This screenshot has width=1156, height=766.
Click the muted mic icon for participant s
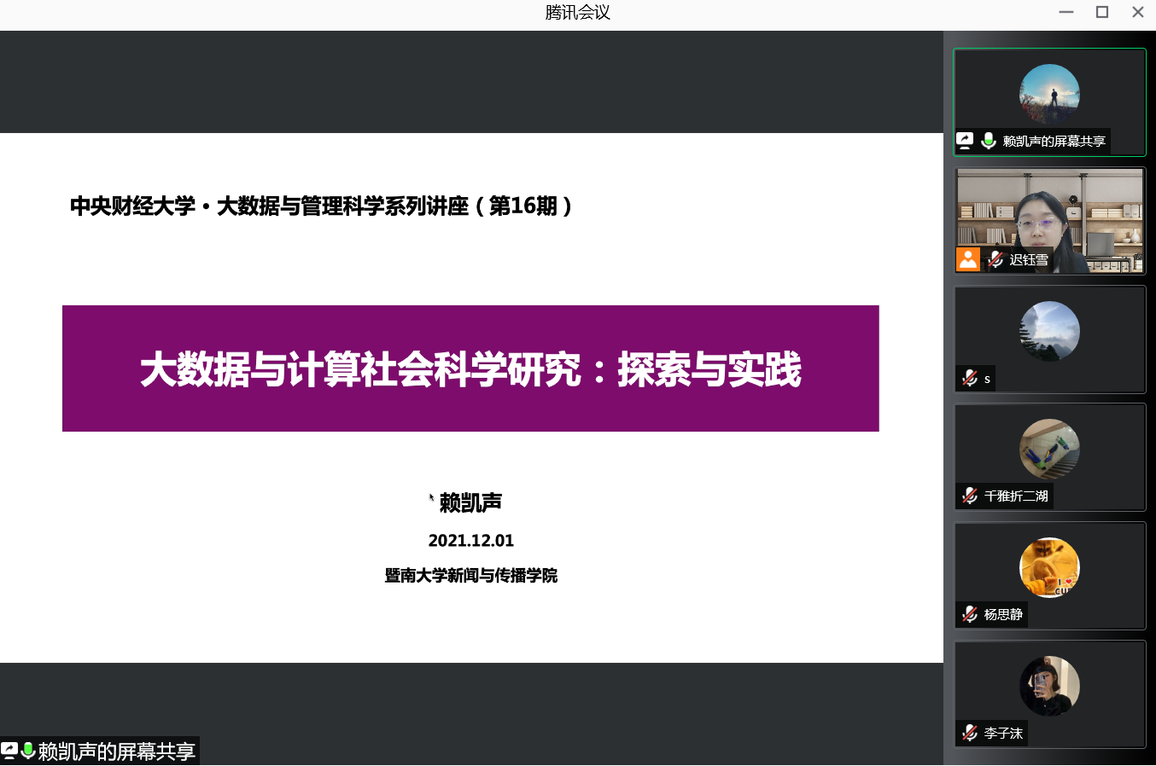click(970, 378)
